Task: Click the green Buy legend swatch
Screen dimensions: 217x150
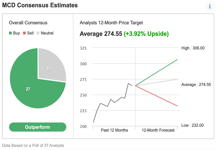Action: [10, 33]
